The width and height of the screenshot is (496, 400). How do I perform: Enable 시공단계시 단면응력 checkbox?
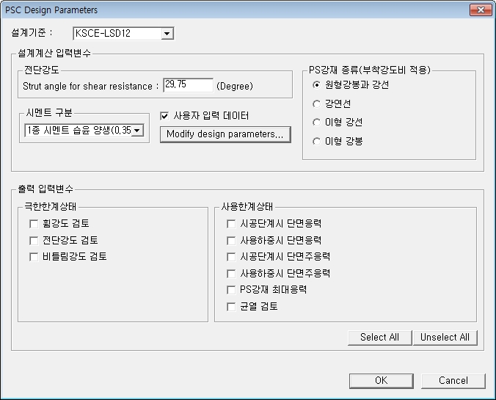231,224
